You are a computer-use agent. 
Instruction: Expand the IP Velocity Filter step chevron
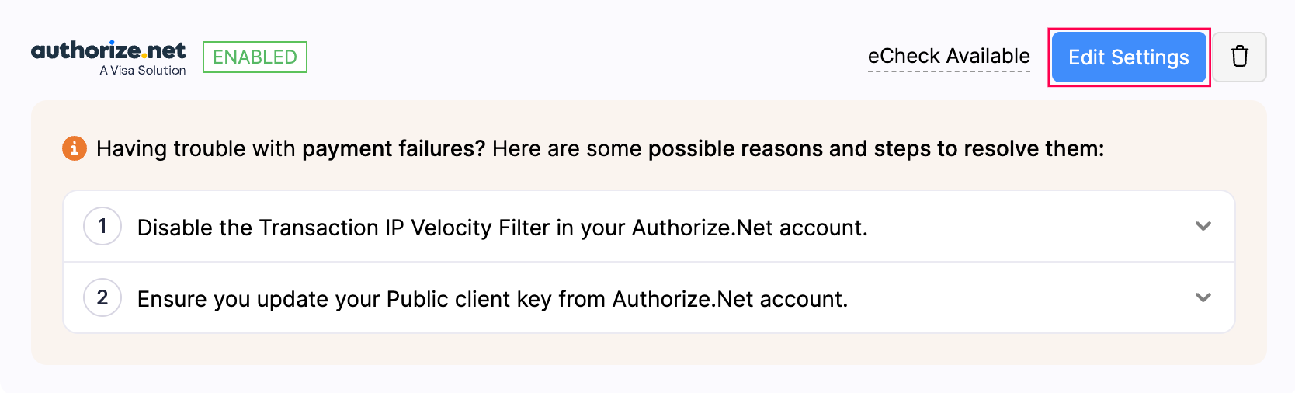tap(1203, 226)
